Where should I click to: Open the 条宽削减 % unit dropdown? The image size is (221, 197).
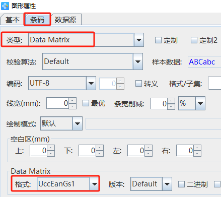click(192, 103)
